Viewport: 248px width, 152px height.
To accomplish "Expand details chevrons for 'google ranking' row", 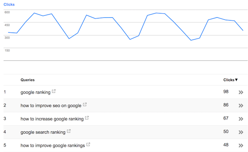I will coord(241,92).
